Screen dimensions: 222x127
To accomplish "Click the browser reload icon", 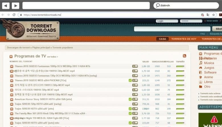I will coord(14,15).
